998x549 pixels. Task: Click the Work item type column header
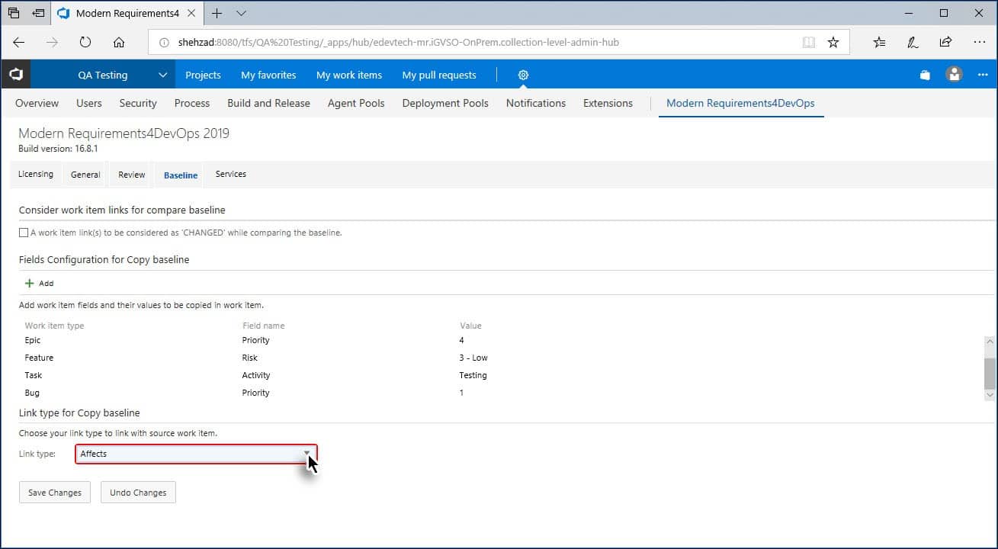(x=54, y=326)
